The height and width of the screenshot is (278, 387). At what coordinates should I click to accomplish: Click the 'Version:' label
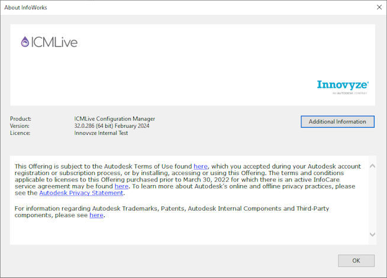point(20,126)
